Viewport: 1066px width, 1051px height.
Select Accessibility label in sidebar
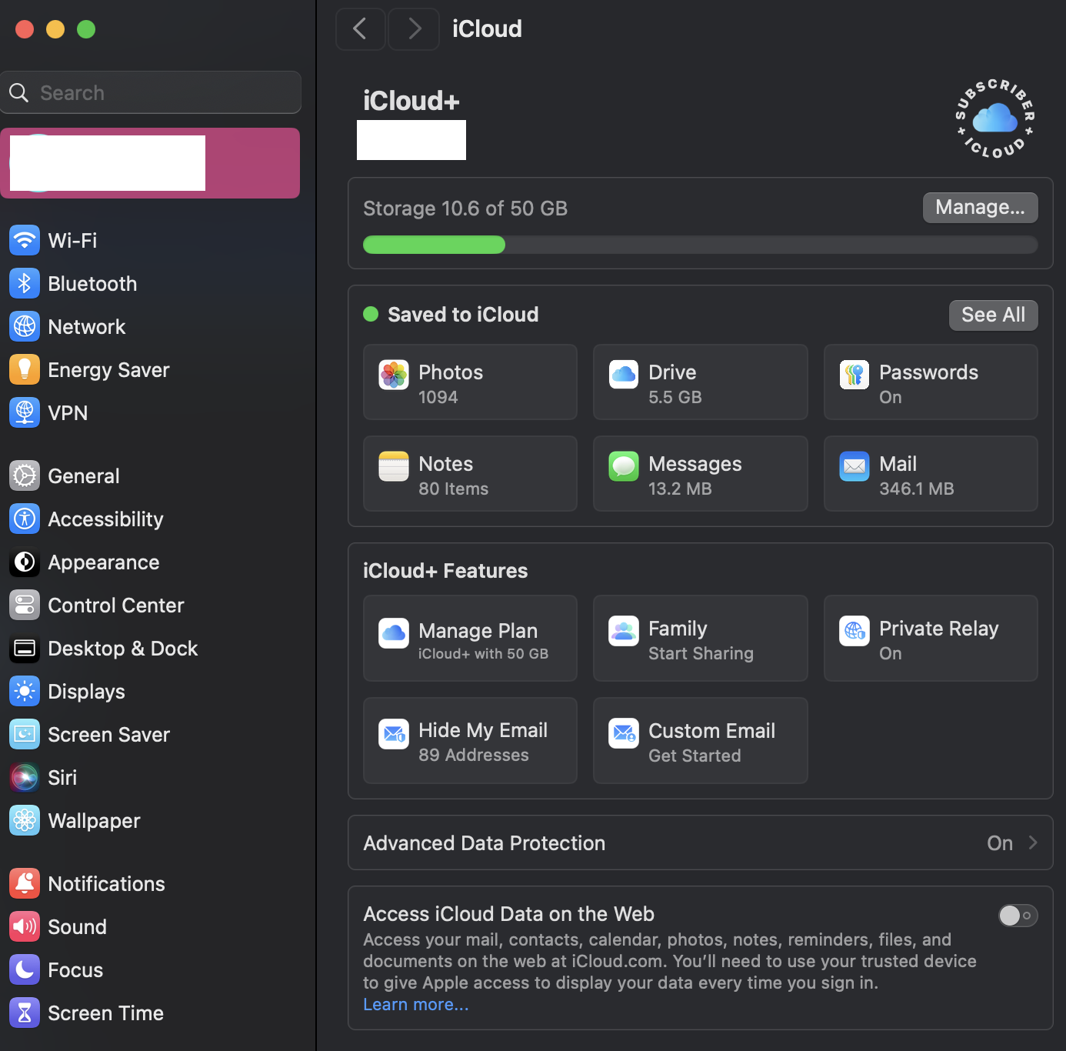click(x=105, y=519)
